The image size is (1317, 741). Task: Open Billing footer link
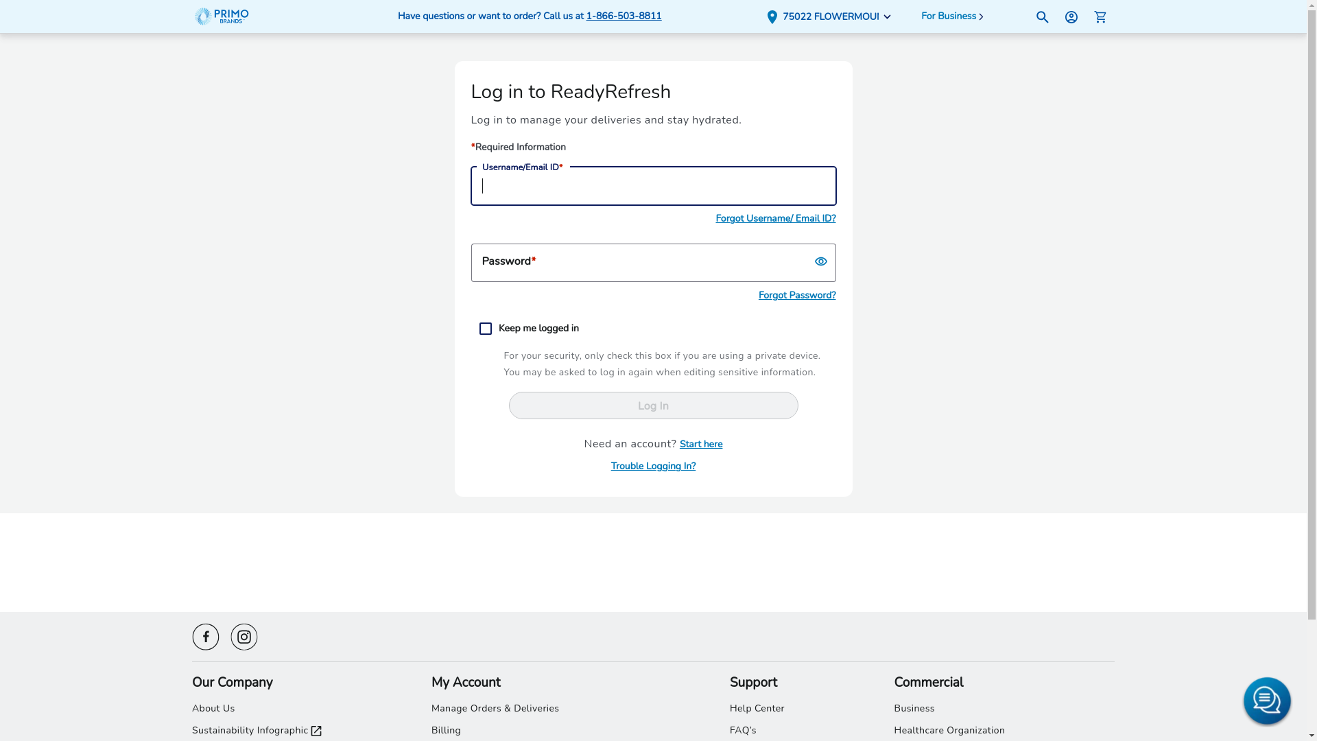[x=446, y=730]
